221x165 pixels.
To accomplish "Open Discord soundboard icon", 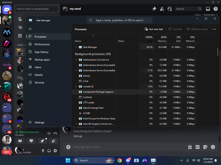I will [x=53, y=141].
